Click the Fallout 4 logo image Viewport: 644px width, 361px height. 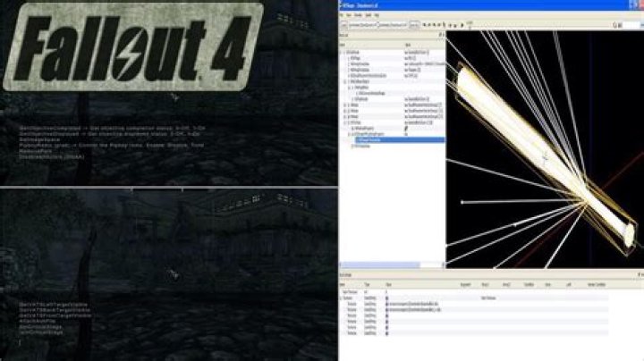click(133, 46)
